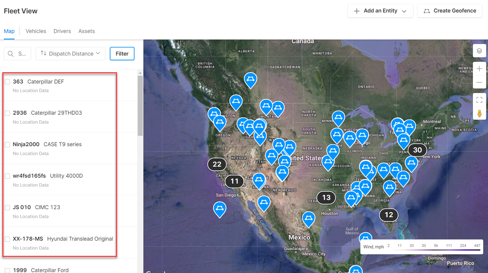Select the vehicle pin above Alberta border
488x273 pixels.
tap(250, 80)
